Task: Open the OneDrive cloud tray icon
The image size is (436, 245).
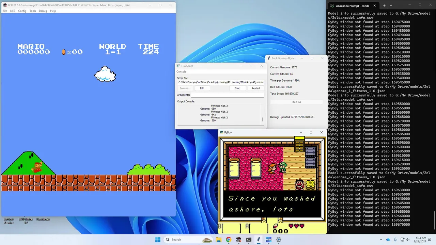Action: point(388,240)
